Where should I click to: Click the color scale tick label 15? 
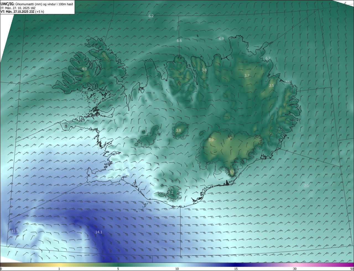pyautogui.click(x=236, y=269)
